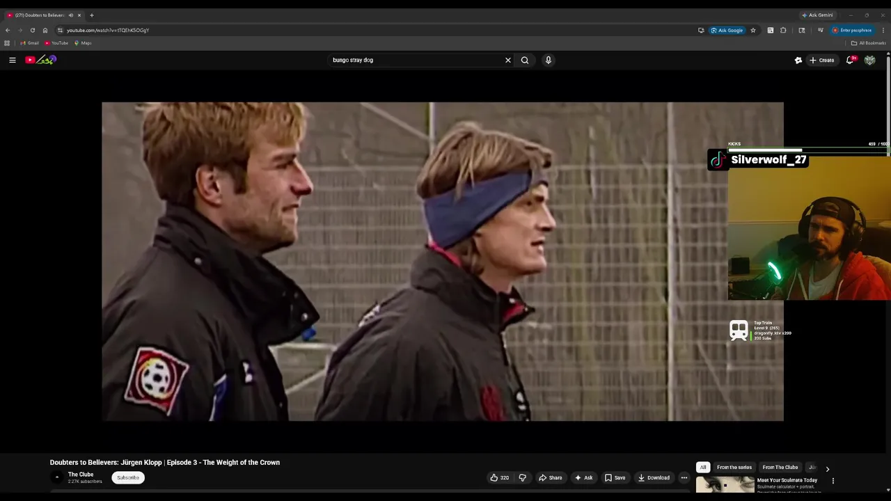The image size is (891, 501).
Task: Click icon left of Create button
Action: pos(798,60)
